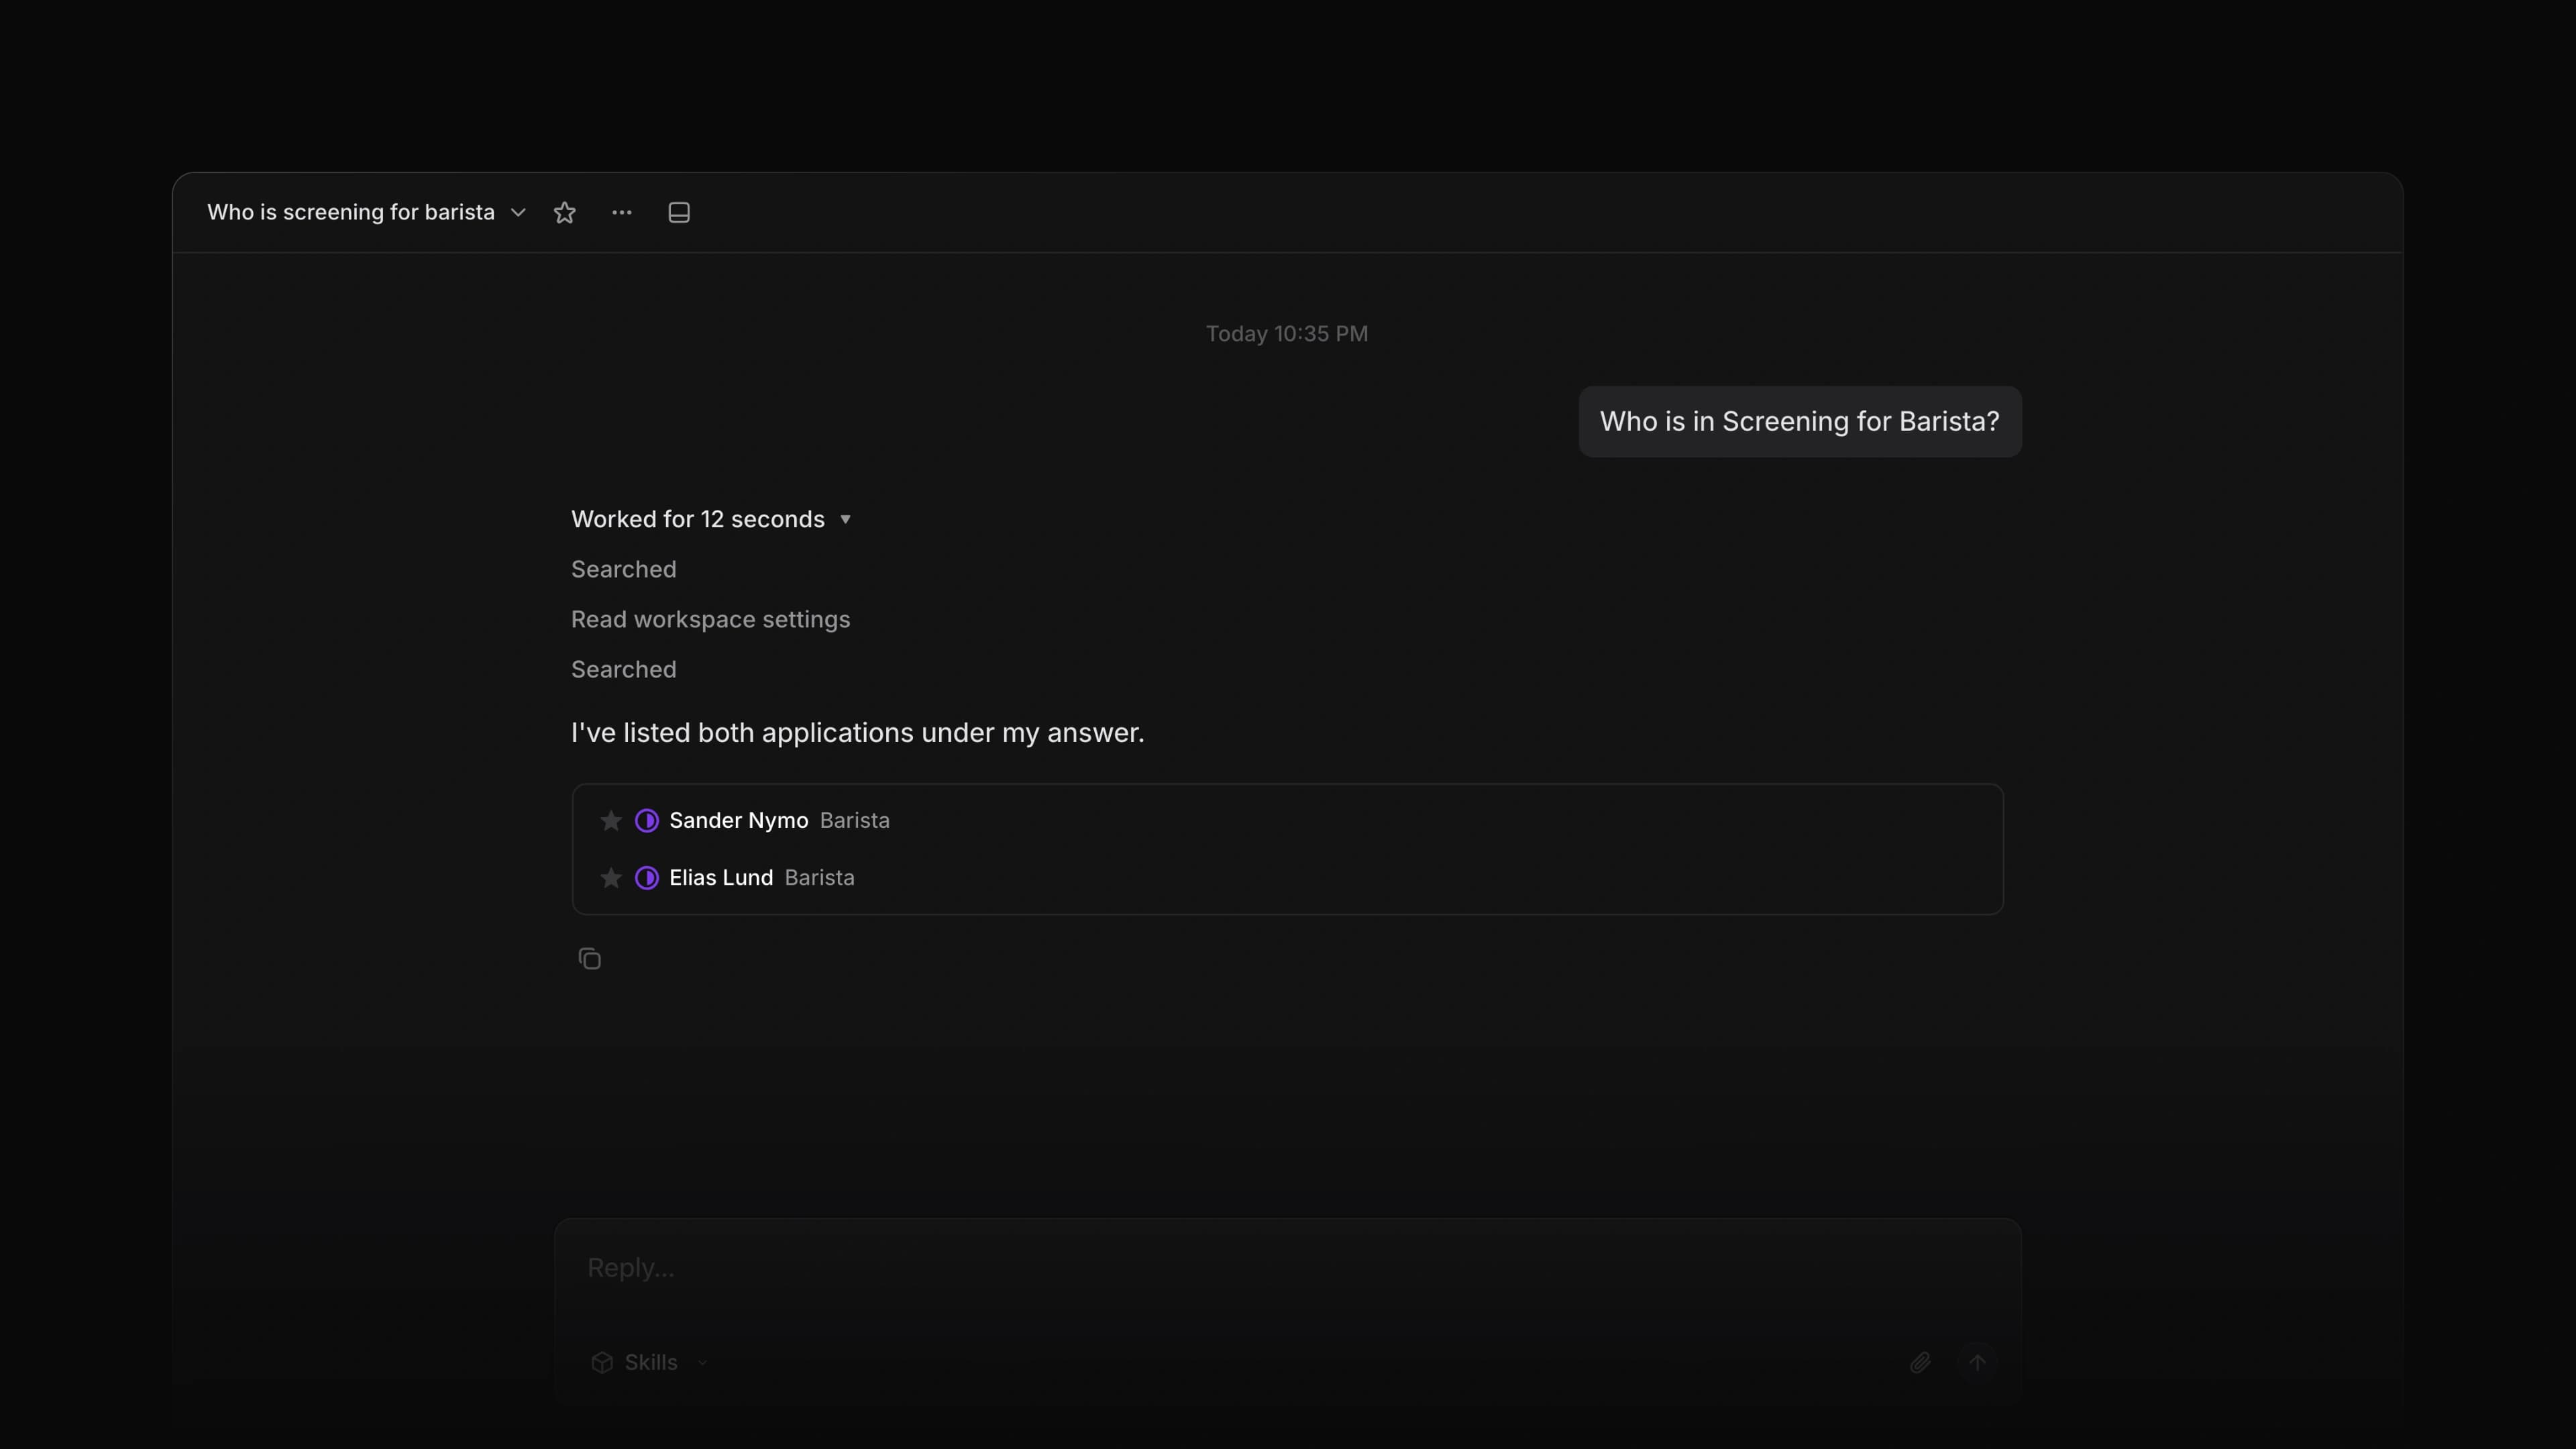Image resolution: width=2576 pixels, height=1449 pixels.
Task: Open the chat title dropdown chevron
Action: point(518,212)
